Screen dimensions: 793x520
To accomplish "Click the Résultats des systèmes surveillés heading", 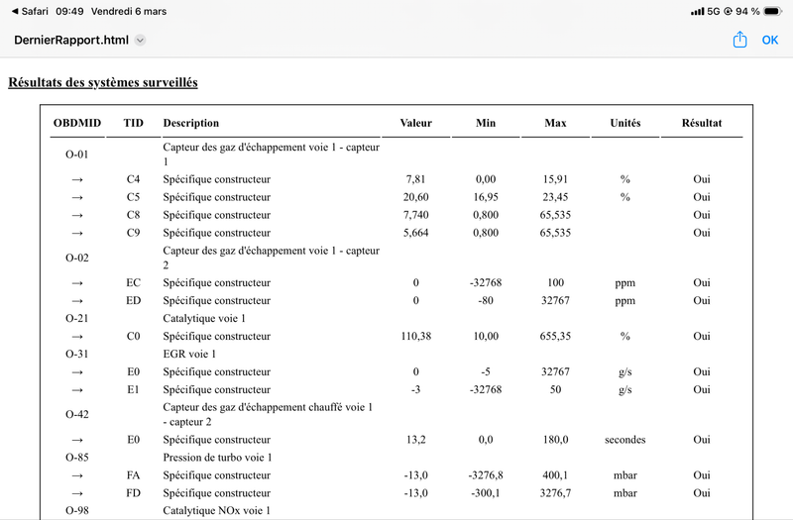I will pos(103,82).
